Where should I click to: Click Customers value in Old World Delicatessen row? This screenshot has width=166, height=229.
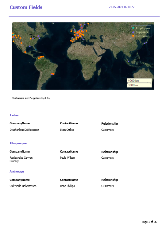tap(107, 186)
